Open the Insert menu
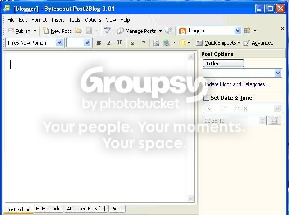 pos(58,20)
